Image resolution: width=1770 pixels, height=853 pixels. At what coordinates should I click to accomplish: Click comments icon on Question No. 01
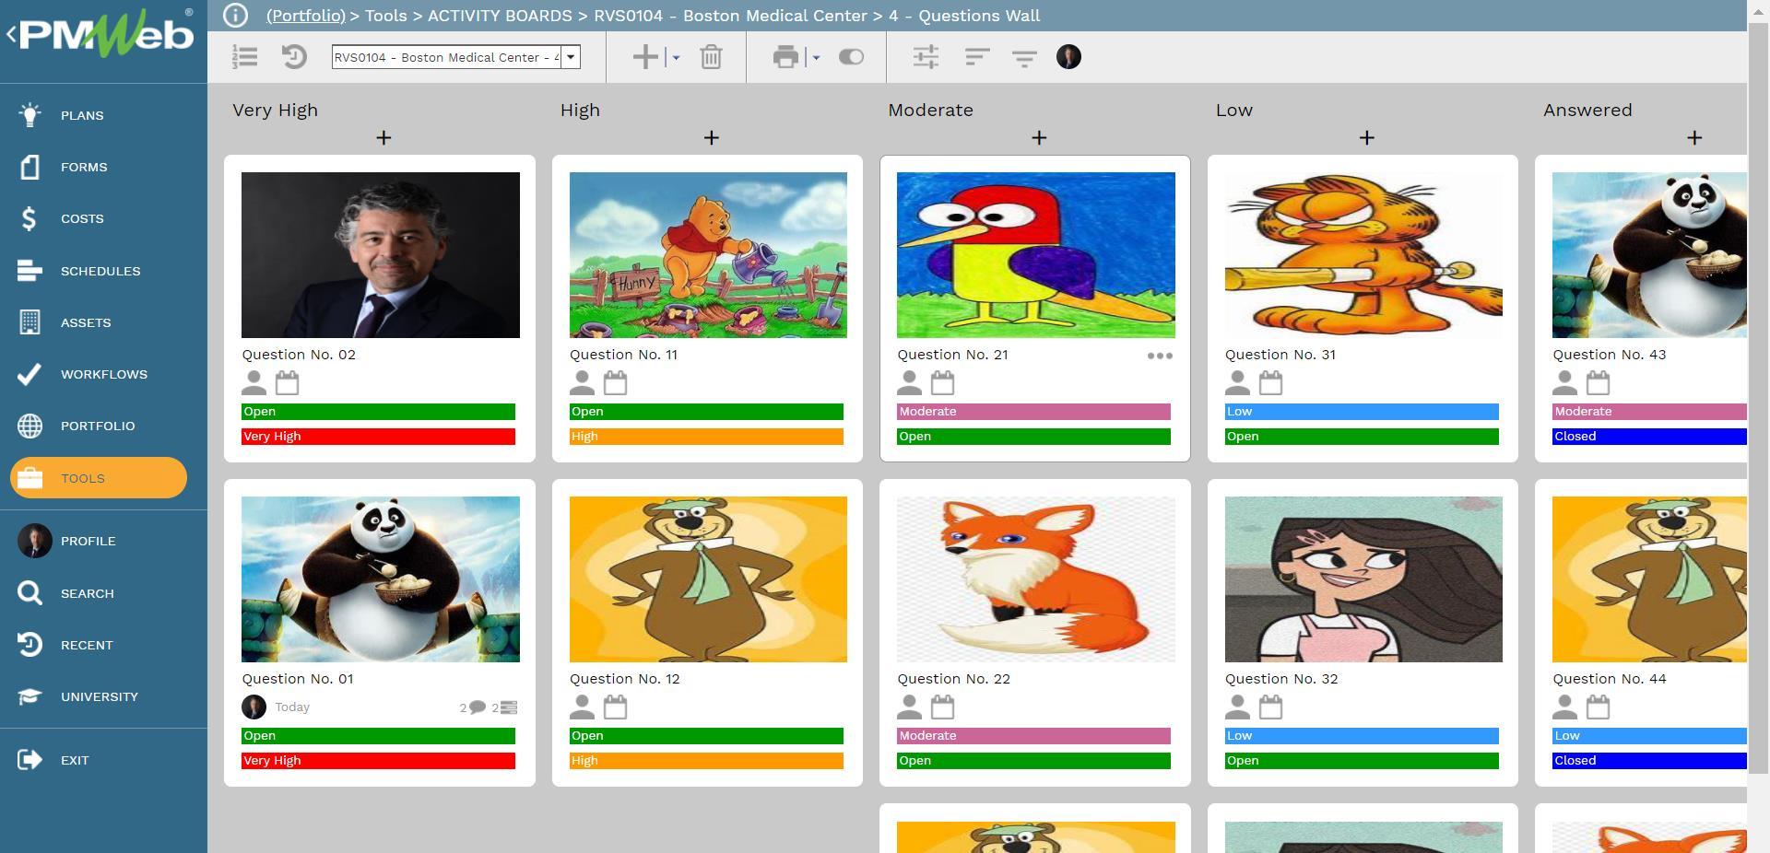click(477, 707)
